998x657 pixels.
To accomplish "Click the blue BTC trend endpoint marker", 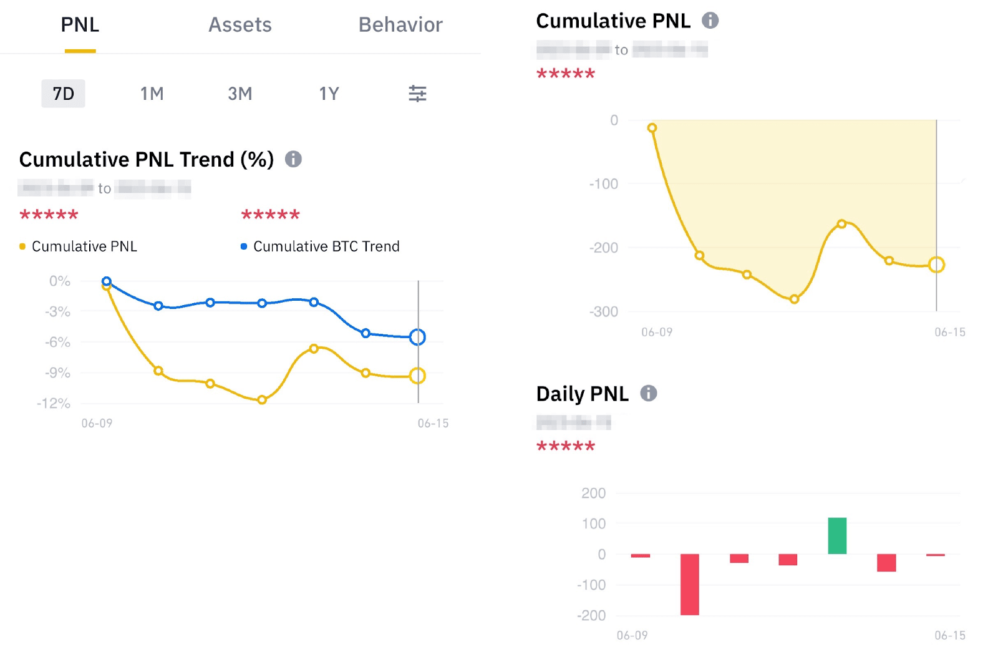I will 417,337.
